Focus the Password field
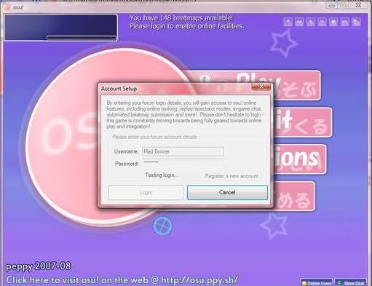 (x=183, y=164)
